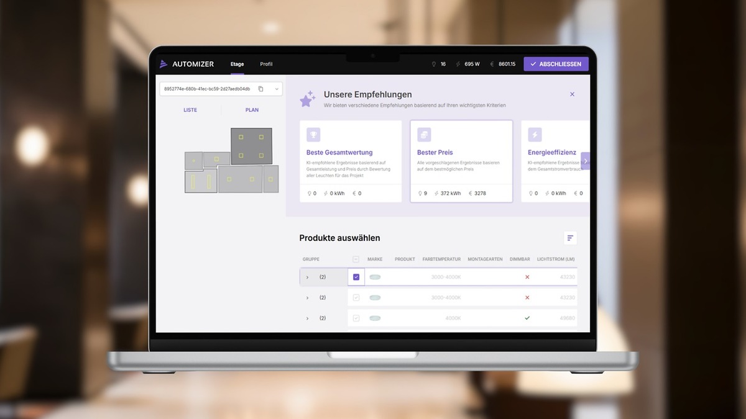Close the Unsere Empfehlungen panel
Image resolution: width=746 pixels, height=419 pixels.
572,94
